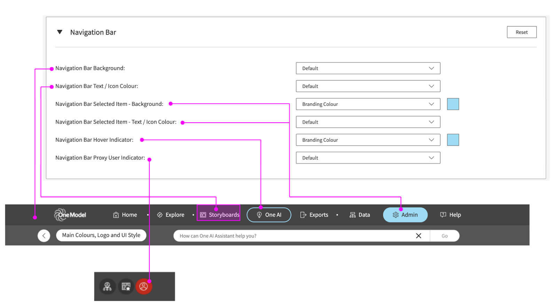Collapse the Navigation Bar section
Screen dimensions: 557x306
click(60, 32)
